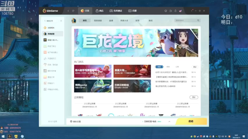Select 传送门骑士 in sidebar

point(52,46)
